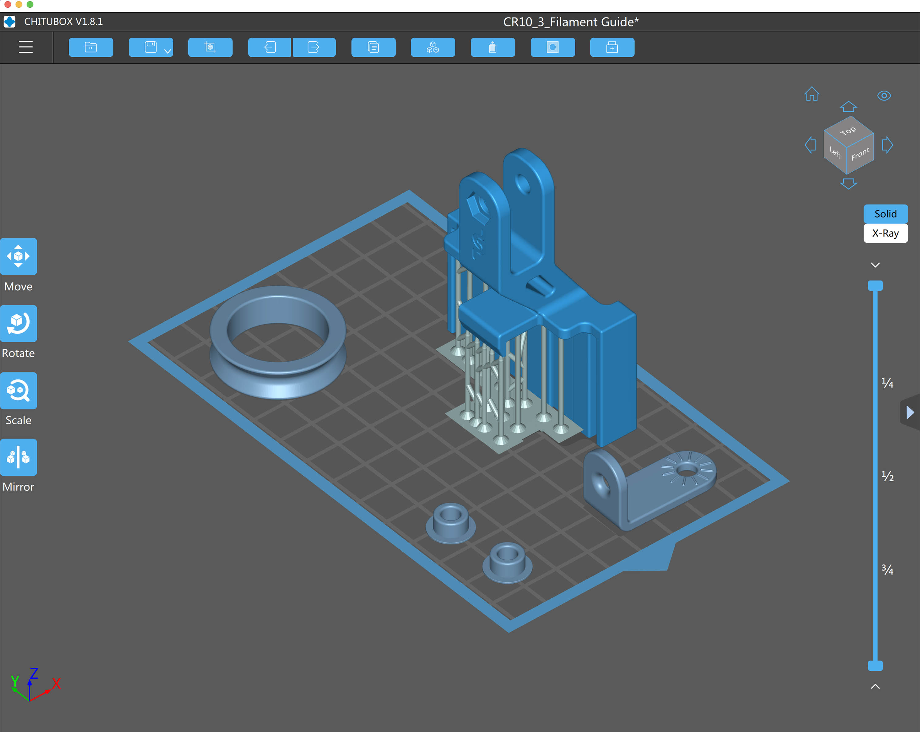Viewport: 920px width, 732px height.
Task: Click up chevron below layer slider
Action: pos(875,686)
